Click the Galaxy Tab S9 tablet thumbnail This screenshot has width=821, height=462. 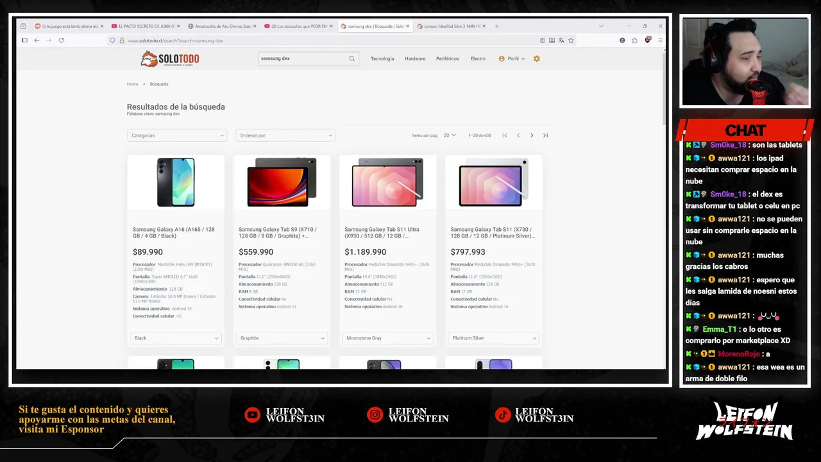pos(282,182)
